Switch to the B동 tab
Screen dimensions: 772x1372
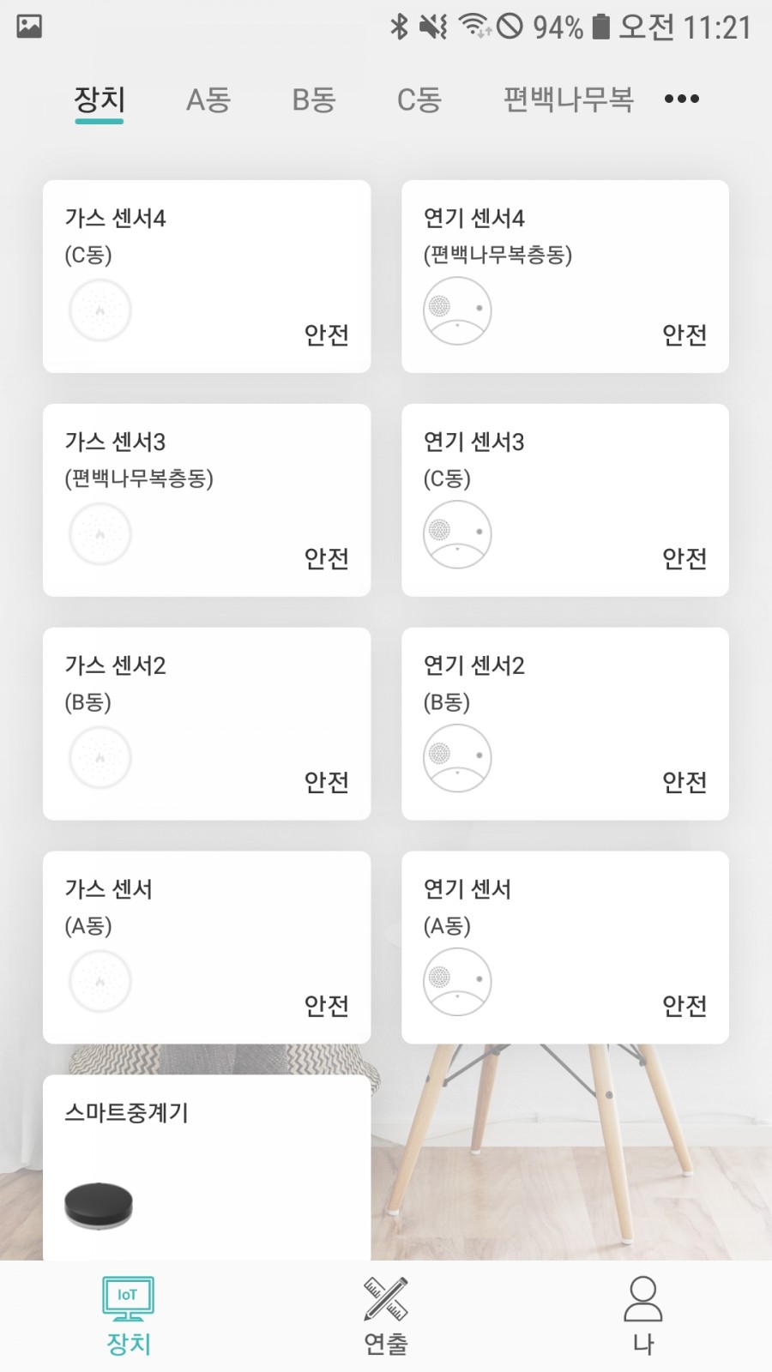tap(314, 100)
